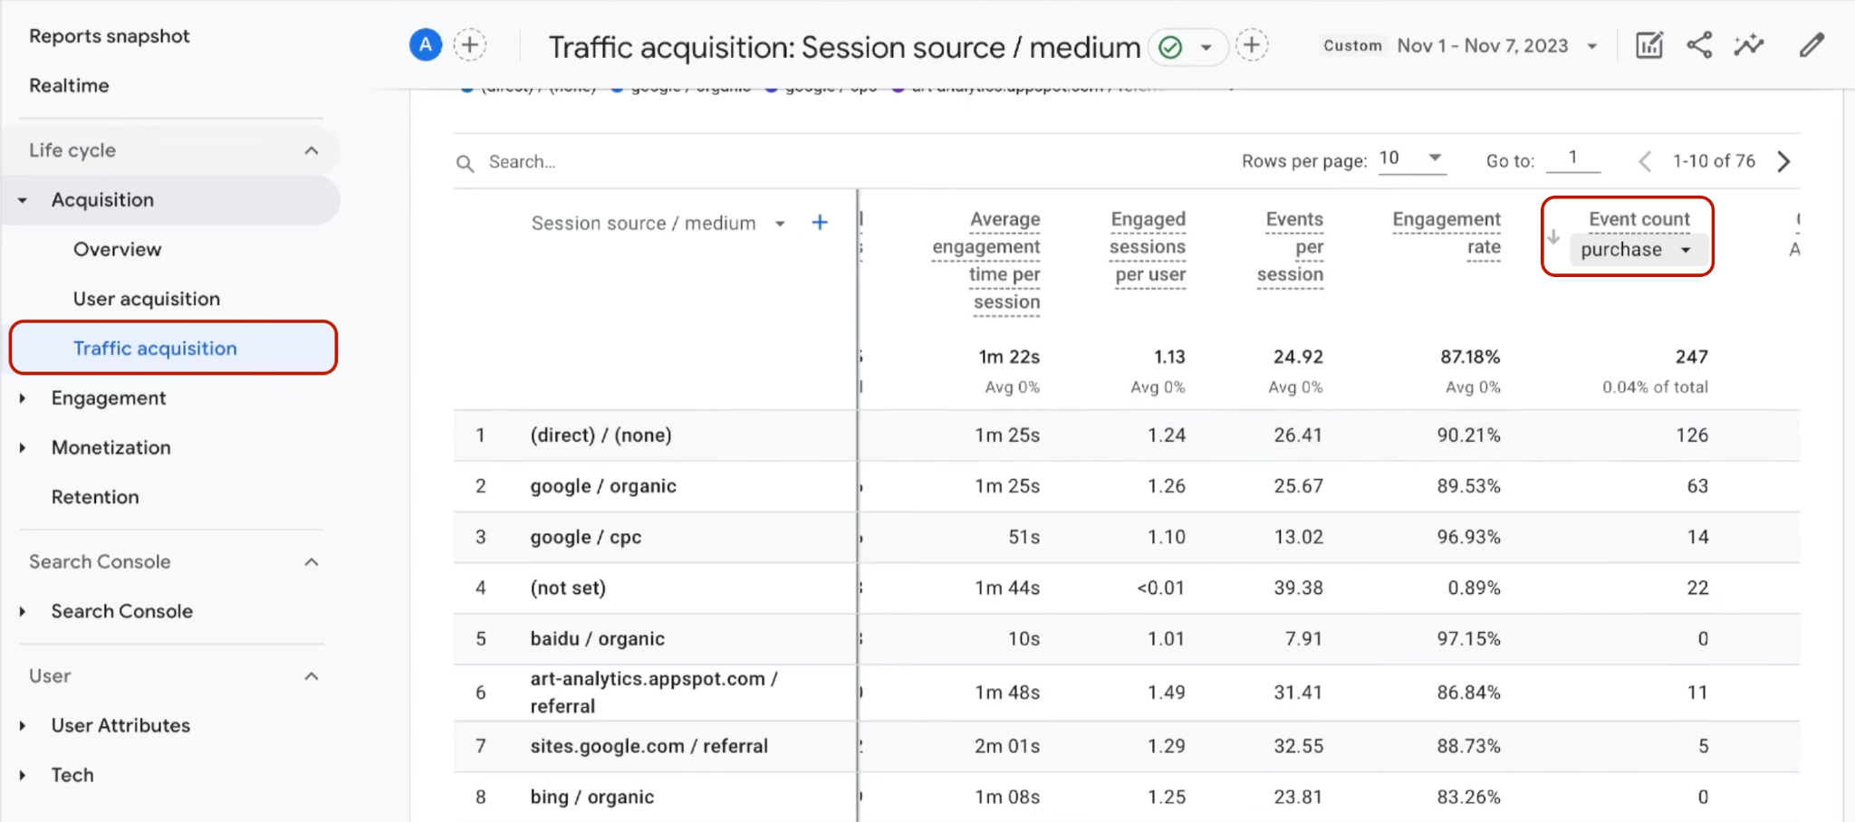Click the Go to page number field
1855x822 pixels.
click(1573, 158)
